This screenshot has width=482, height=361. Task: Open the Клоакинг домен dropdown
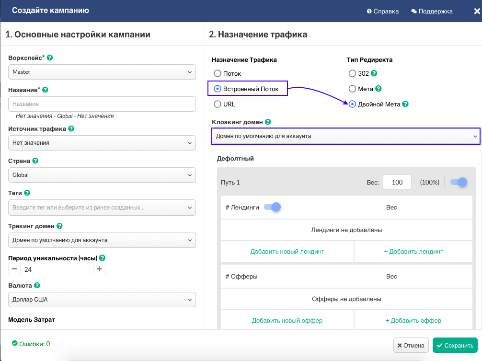346,136
